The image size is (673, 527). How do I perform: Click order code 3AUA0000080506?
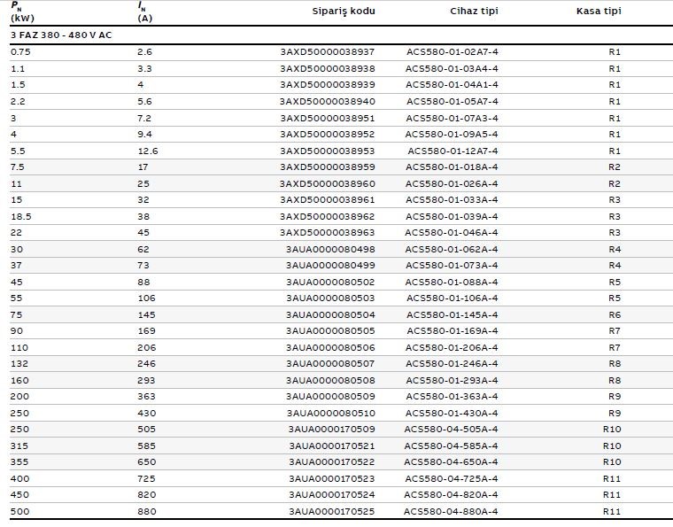coord(330,347)
